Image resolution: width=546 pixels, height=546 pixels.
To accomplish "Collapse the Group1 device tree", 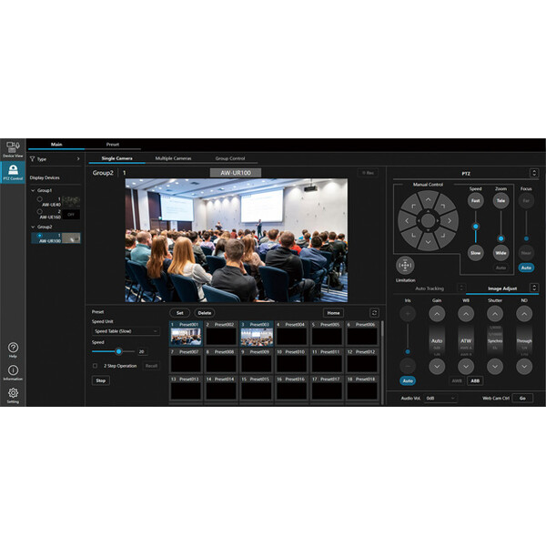I will pyautogui.click(x=33, y=190).
